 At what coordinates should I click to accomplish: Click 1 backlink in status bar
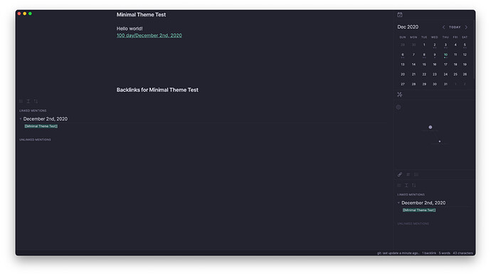[429, 253]
